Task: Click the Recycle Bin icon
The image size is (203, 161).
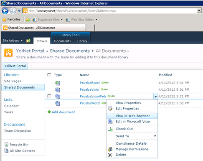Action: tap(6, 144)
